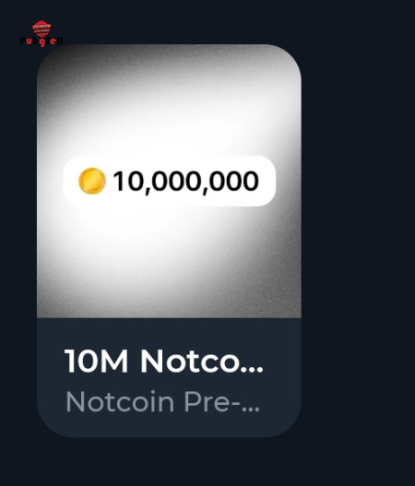
Task: Click the white pill badge beside the coin
Action: click(x=170, y=181)
